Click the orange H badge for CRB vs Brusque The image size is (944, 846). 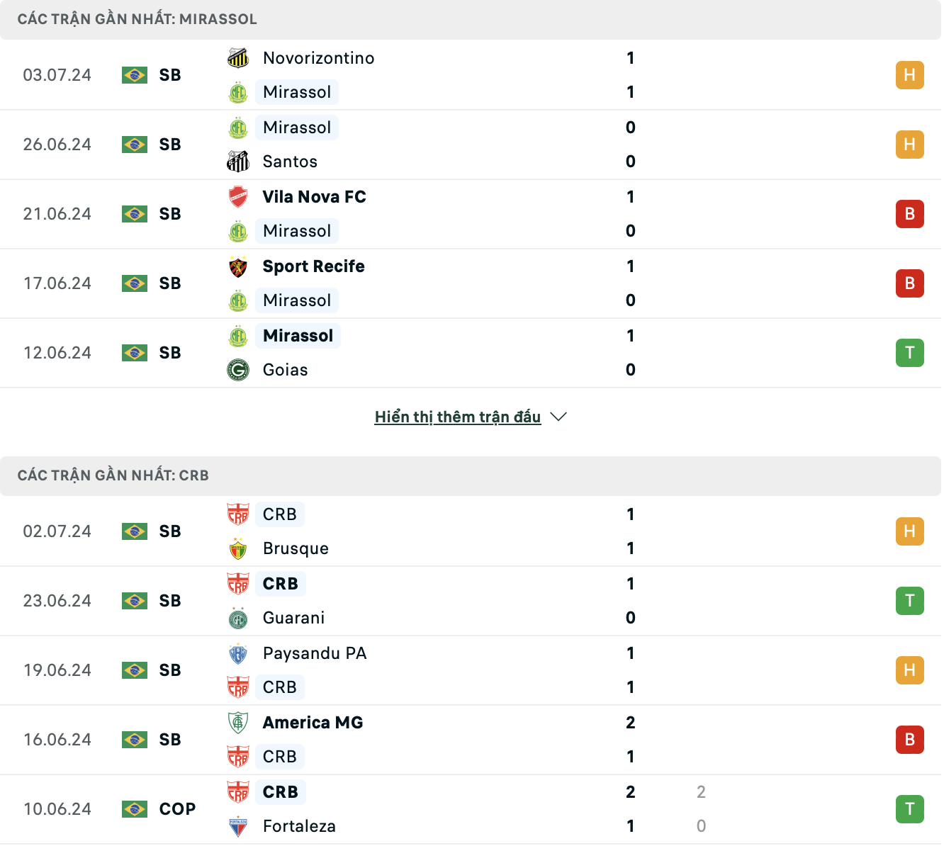tap(910, 531)
